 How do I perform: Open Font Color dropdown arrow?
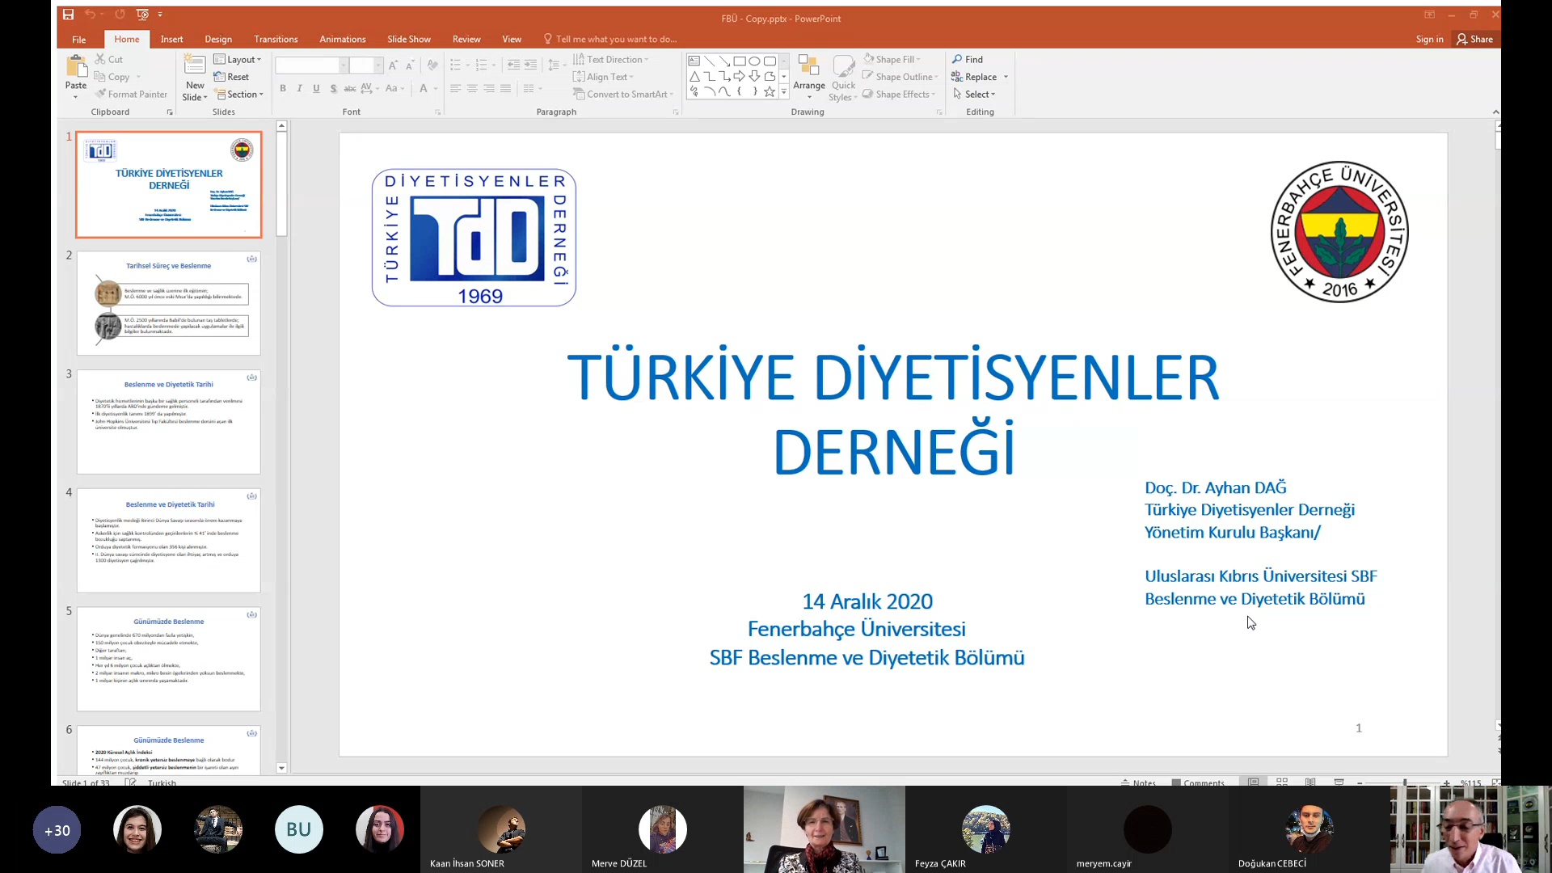[436, 88]
